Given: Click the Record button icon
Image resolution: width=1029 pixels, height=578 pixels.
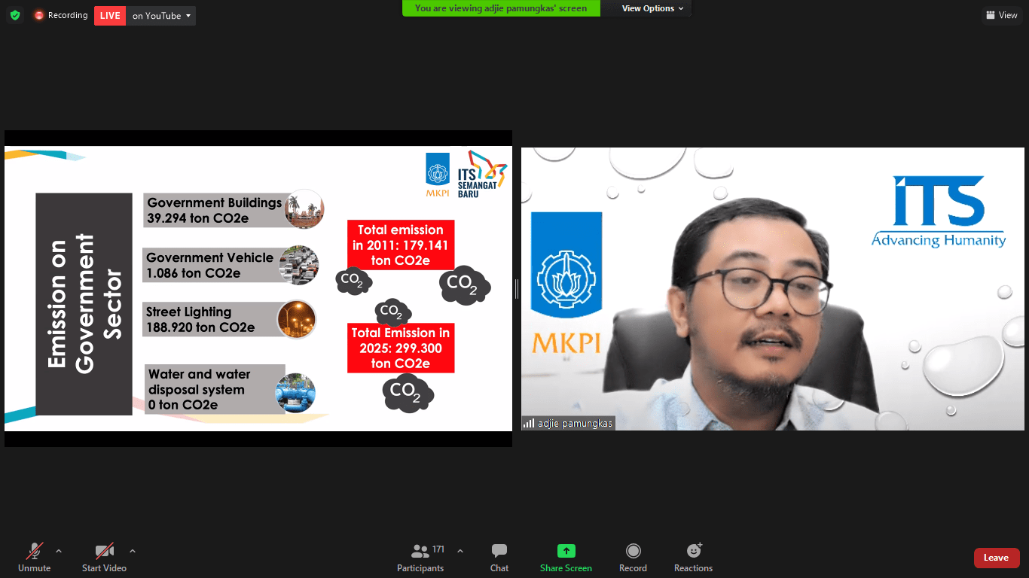Looking at the screenshot, I should [x=633, y=551].
